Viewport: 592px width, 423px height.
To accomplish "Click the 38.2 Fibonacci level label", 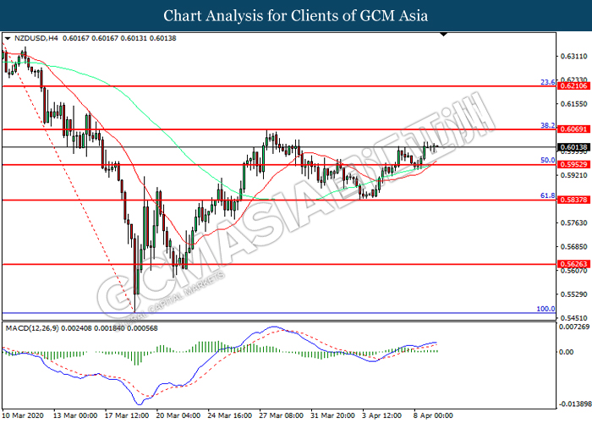I will coord(548,125).
